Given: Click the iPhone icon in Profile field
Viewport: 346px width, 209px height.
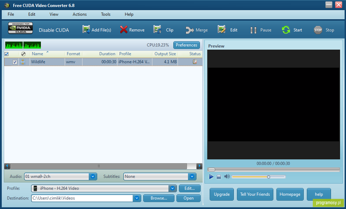Looking at the screenshot, I should [35, 188].
